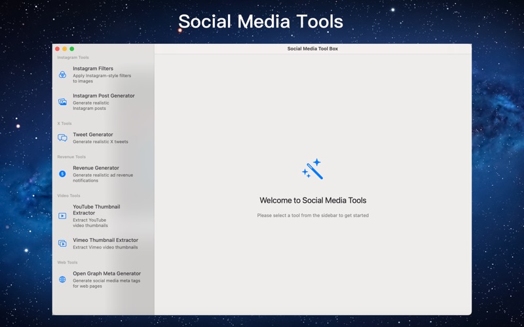This screenshot has width=524, height=327.
Task: Open the Open Graph Meta Generator title
Action: point(107,273)
